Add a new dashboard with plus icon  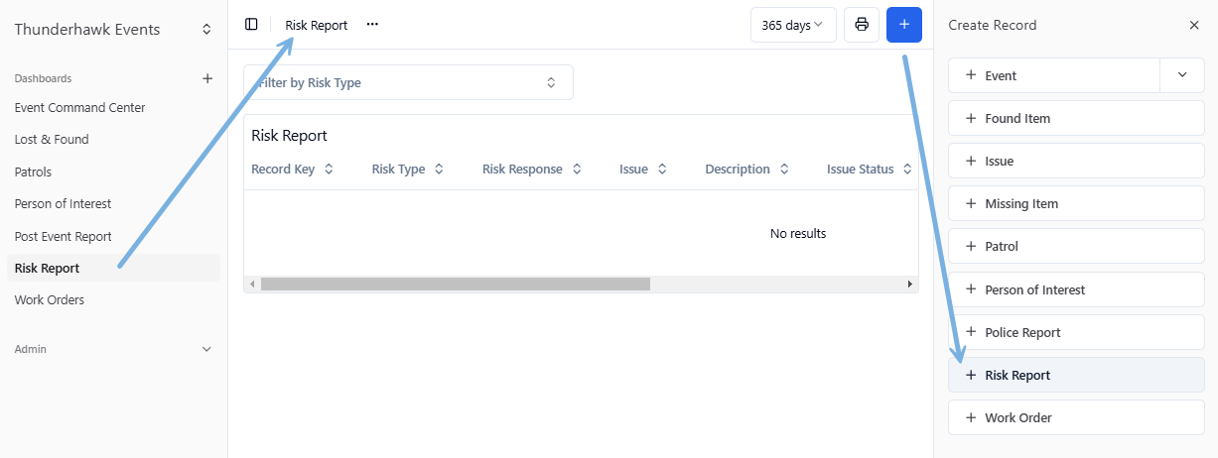point(207,78)
